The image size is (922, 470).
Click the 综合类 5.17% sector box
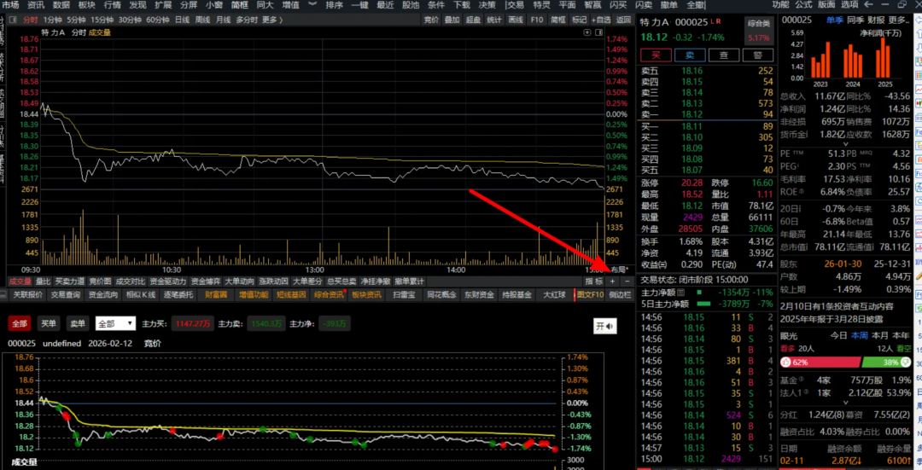758,31
